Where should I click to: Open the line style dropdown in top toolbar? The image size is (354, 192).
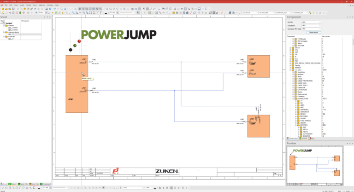click(x=127, y=12)
